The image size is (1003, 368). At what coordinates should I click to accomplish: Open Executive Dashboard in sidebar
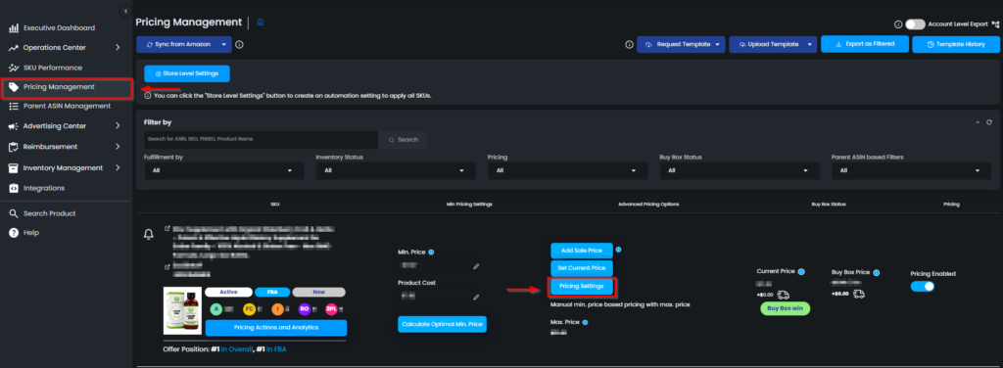point(59,28)
